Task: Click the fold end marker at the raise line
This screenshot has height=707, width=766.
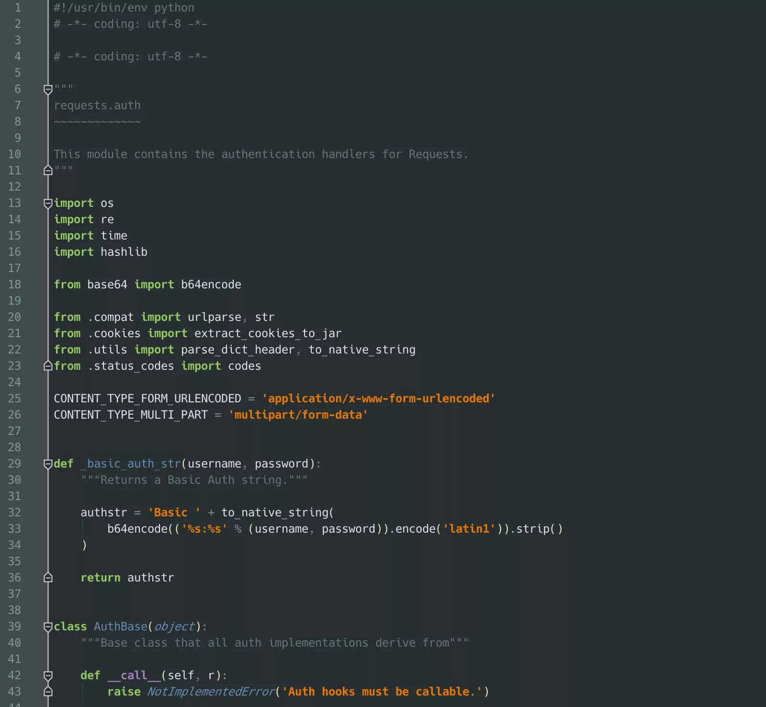Action: 48,691
